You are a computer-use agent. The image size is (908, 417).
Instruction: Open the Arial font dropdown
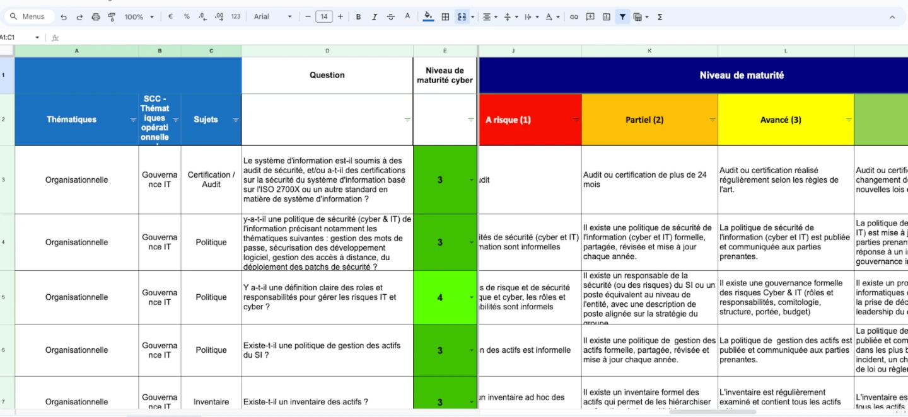pyautogui.click(x=273, y=17)
